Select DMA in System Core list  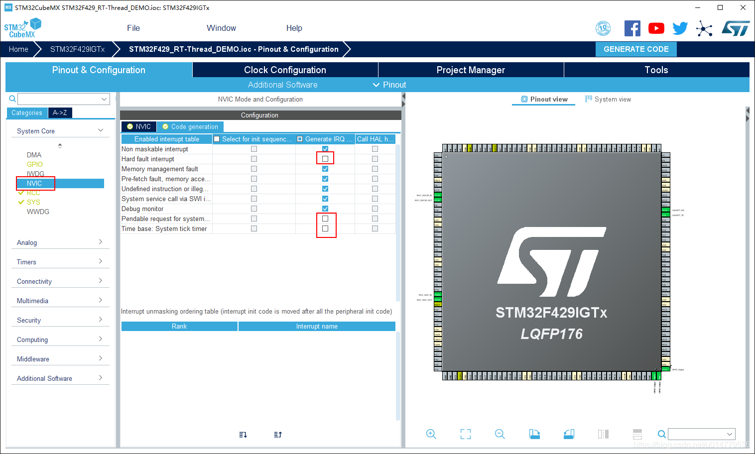point(34,155)
